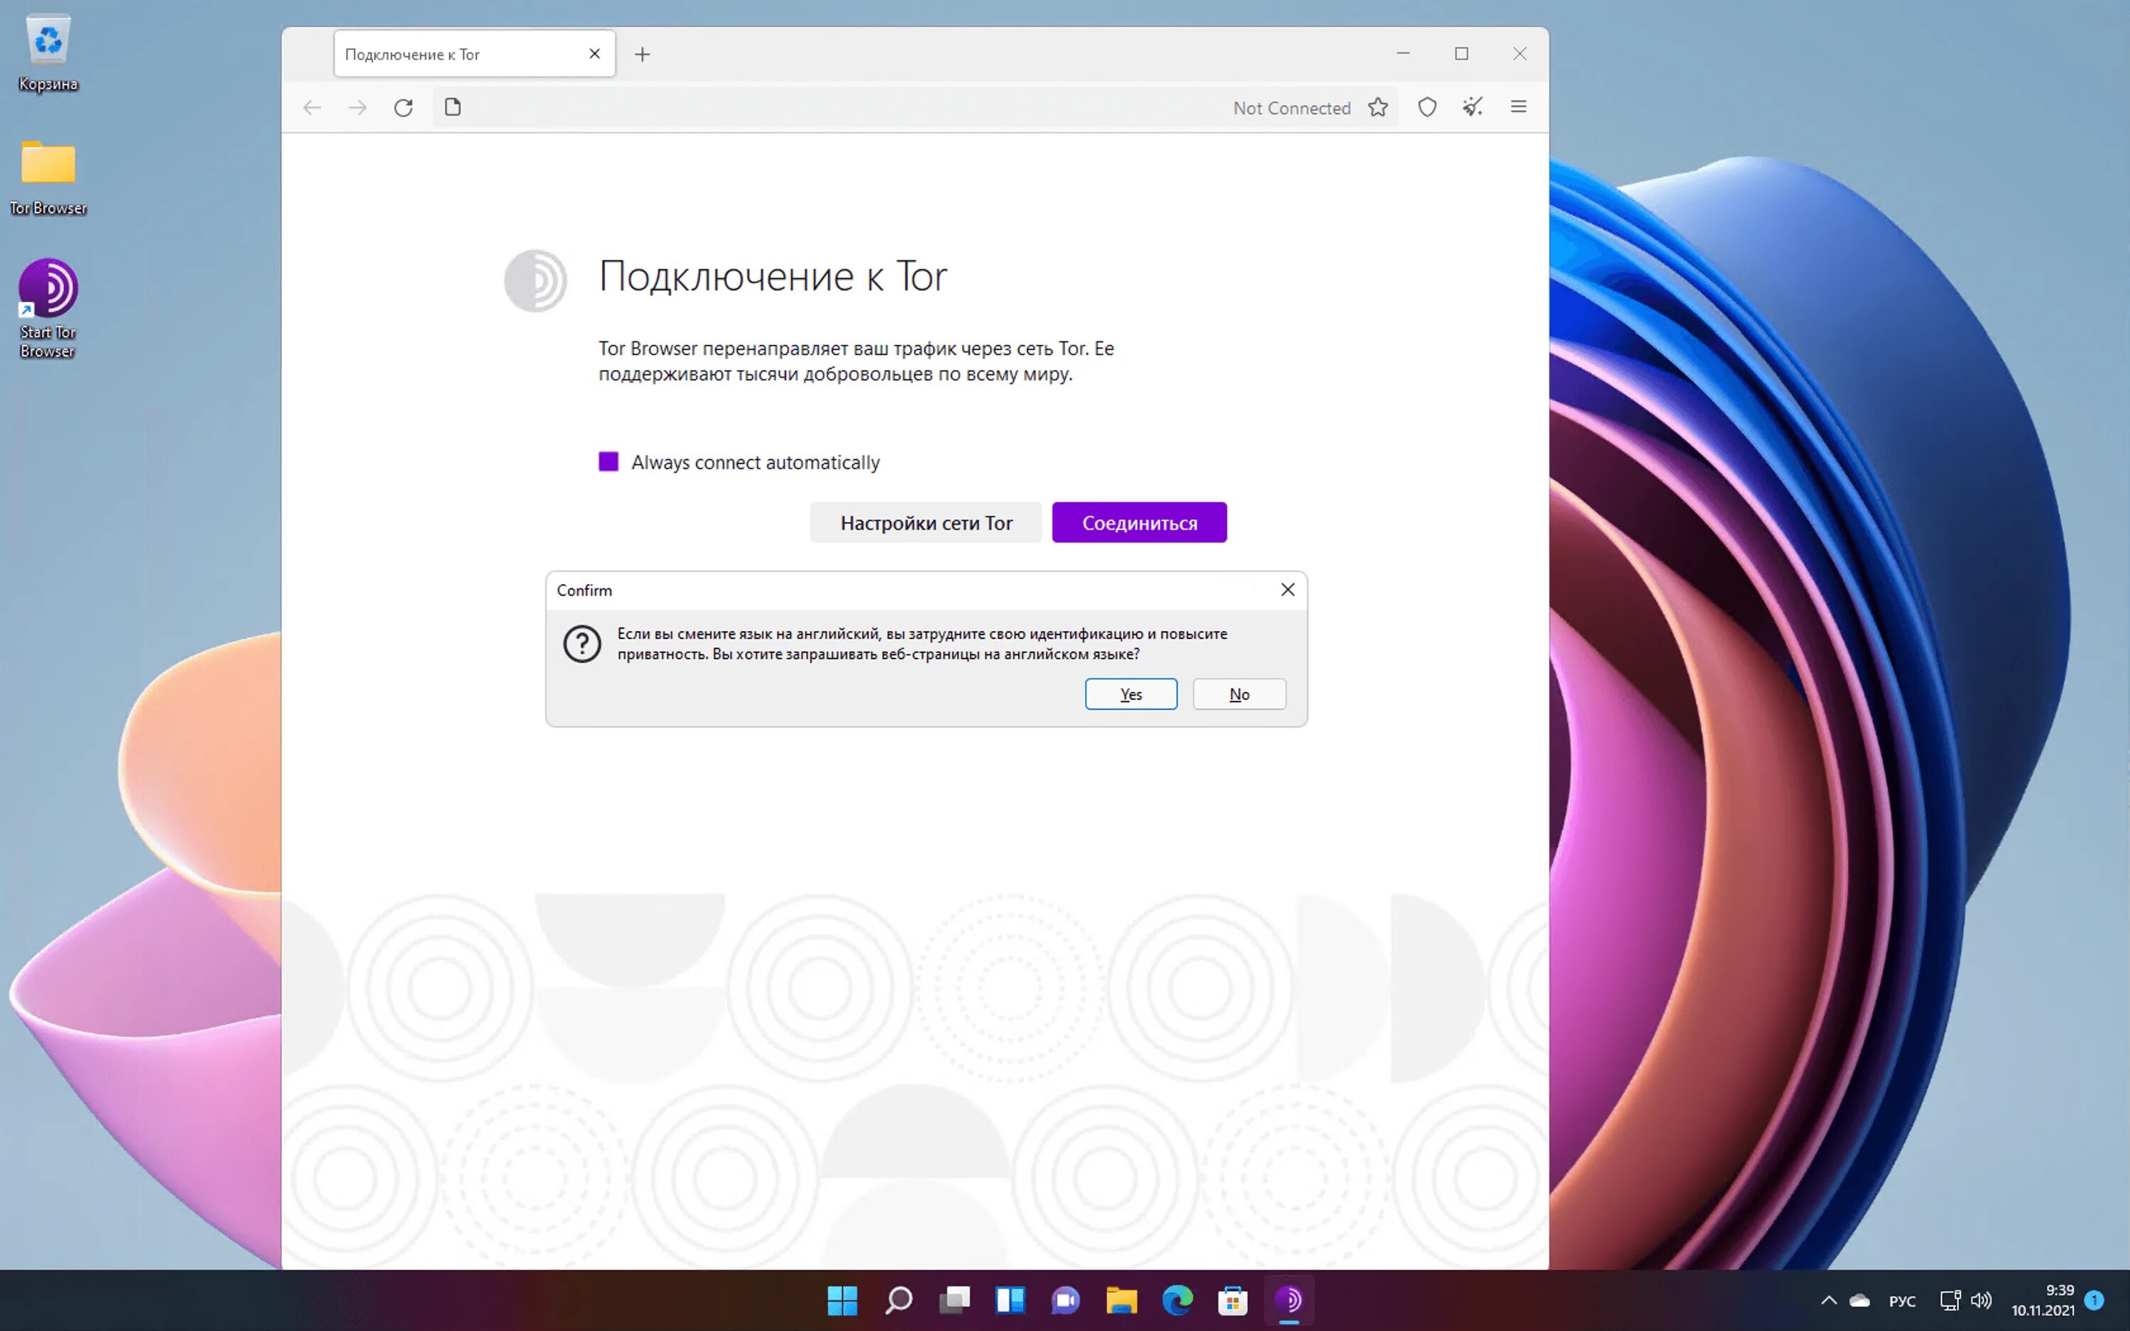The height and width of the screenshot is (1331, 2130).
Task: Switch input language РУС indicator
Action: pyautogui.click(x=1902, y=1301)
